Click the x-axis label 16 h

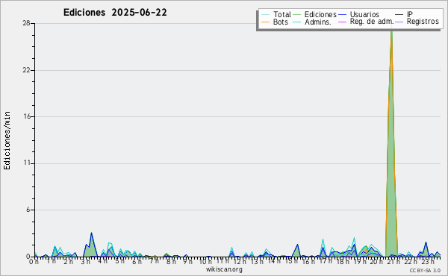tap(308, 262)
